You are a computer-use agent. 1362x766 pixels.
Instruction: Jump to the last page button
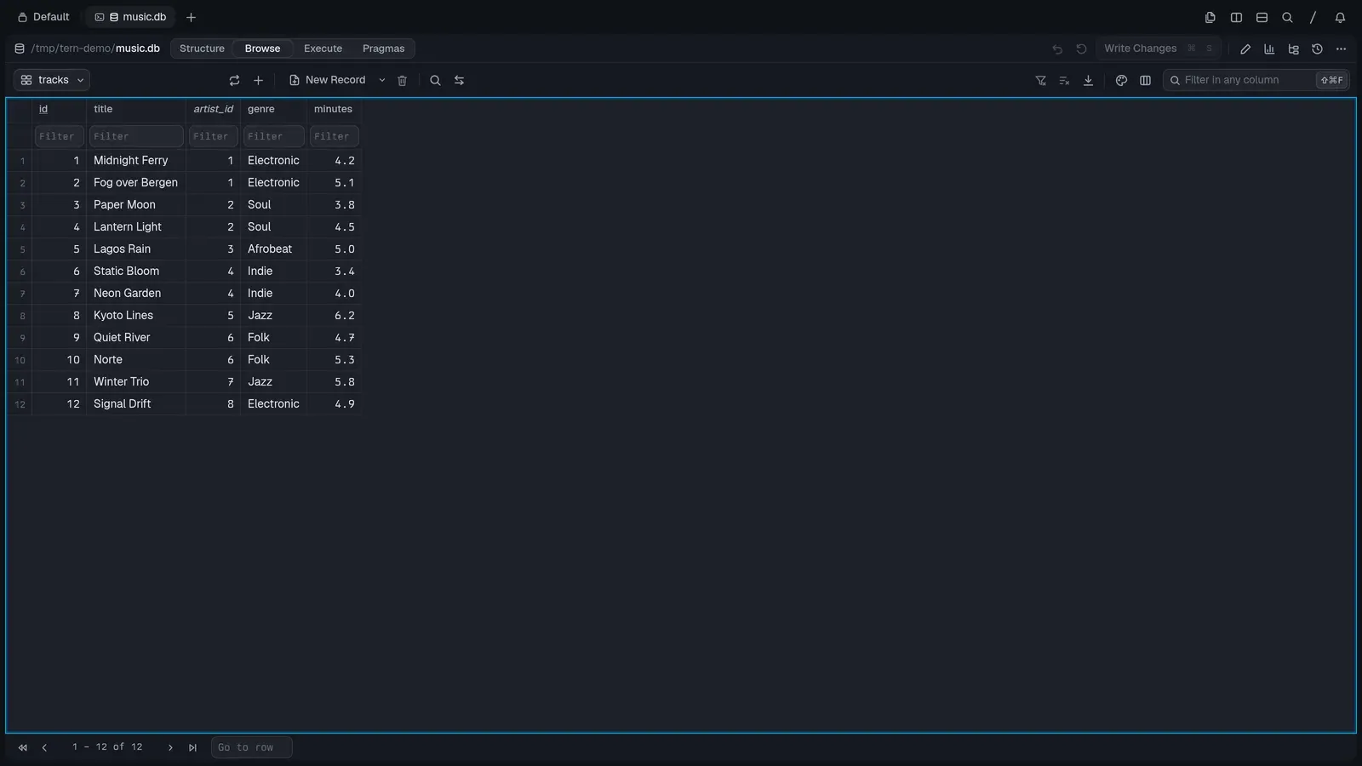click(x=192, y=747)
